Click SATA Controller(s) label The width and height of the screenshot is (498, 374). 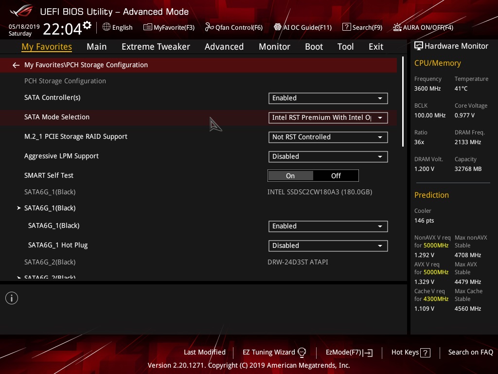tap(53, 97)
